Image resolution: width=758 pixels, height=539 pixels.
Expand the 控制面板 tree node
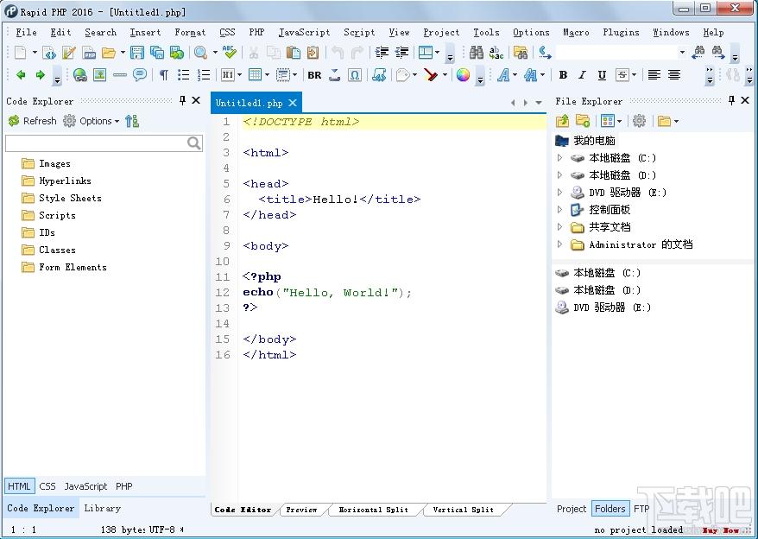point(559,210)
